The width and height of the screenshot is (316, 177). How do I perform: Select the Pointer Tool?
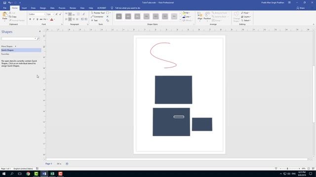point(98,13)
